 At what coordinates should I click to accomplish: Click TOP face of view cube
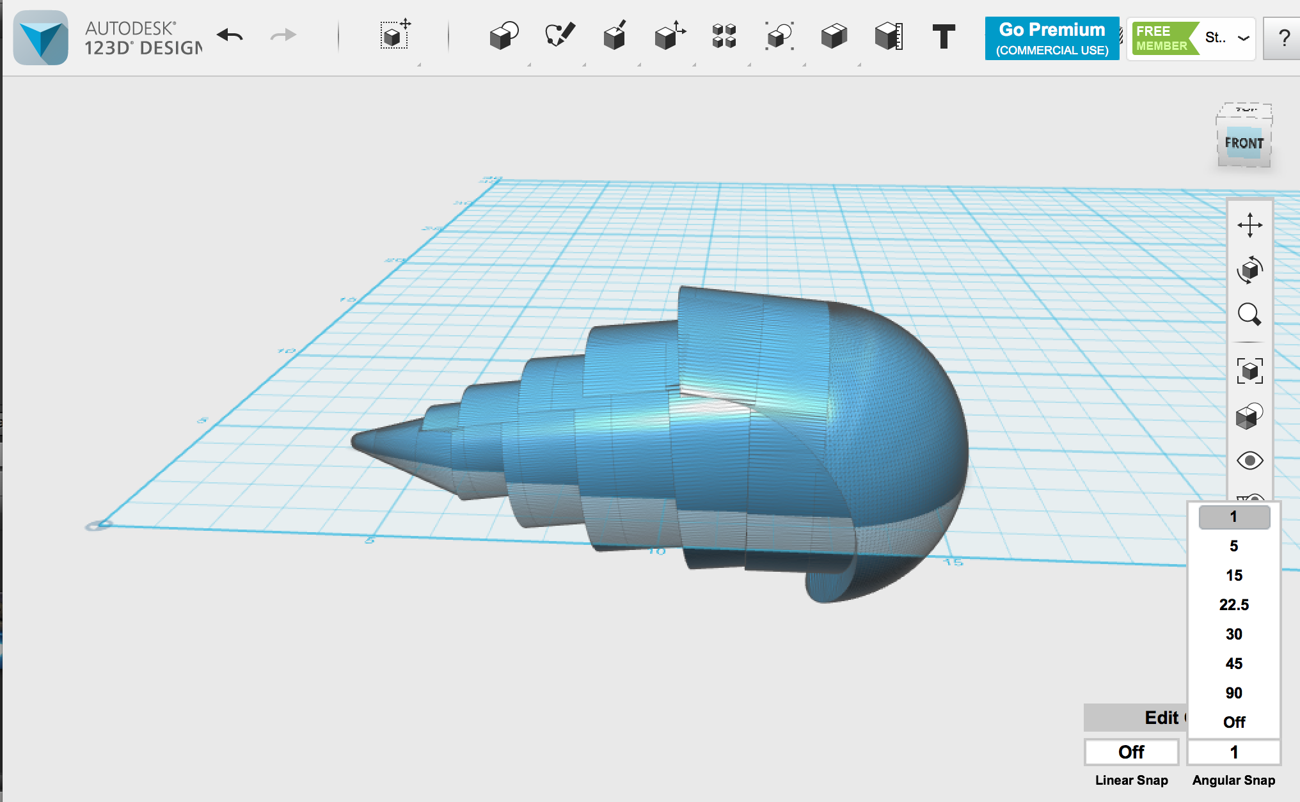pyautogui.click(x=1245, y=111)
